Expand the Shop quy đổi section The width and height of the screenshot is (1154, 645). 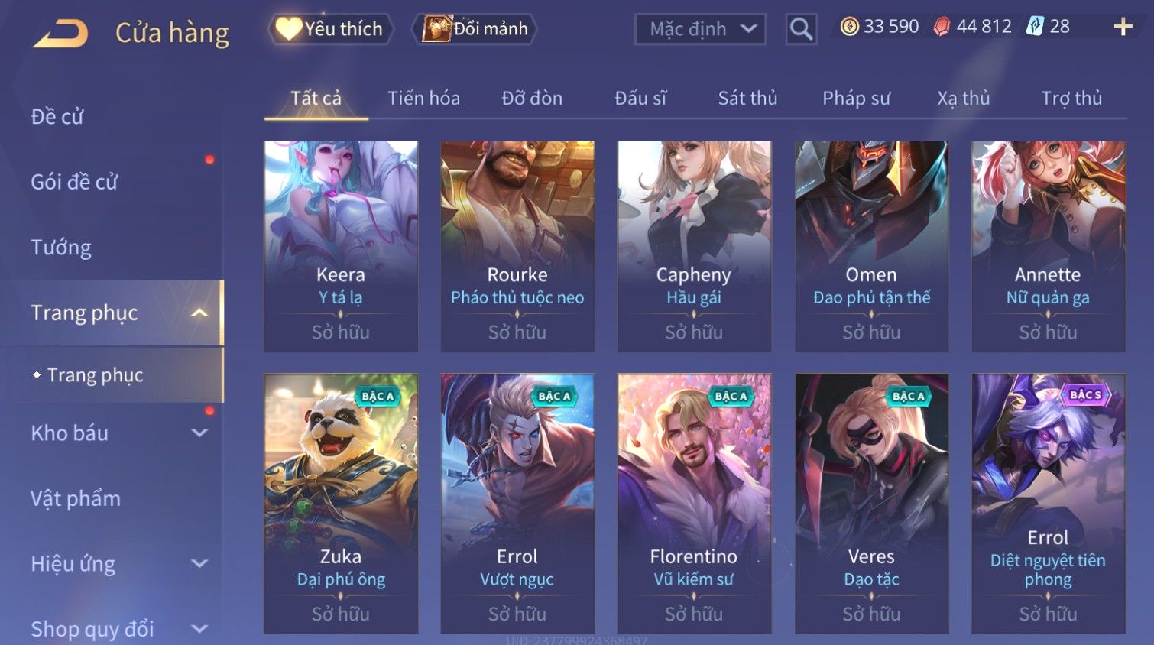199,629
